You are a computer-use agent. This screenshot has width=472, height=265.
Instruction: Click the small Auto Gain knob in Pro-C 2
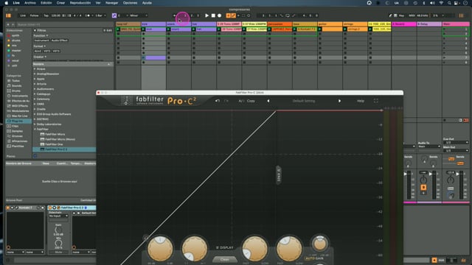tap(319, 244)
